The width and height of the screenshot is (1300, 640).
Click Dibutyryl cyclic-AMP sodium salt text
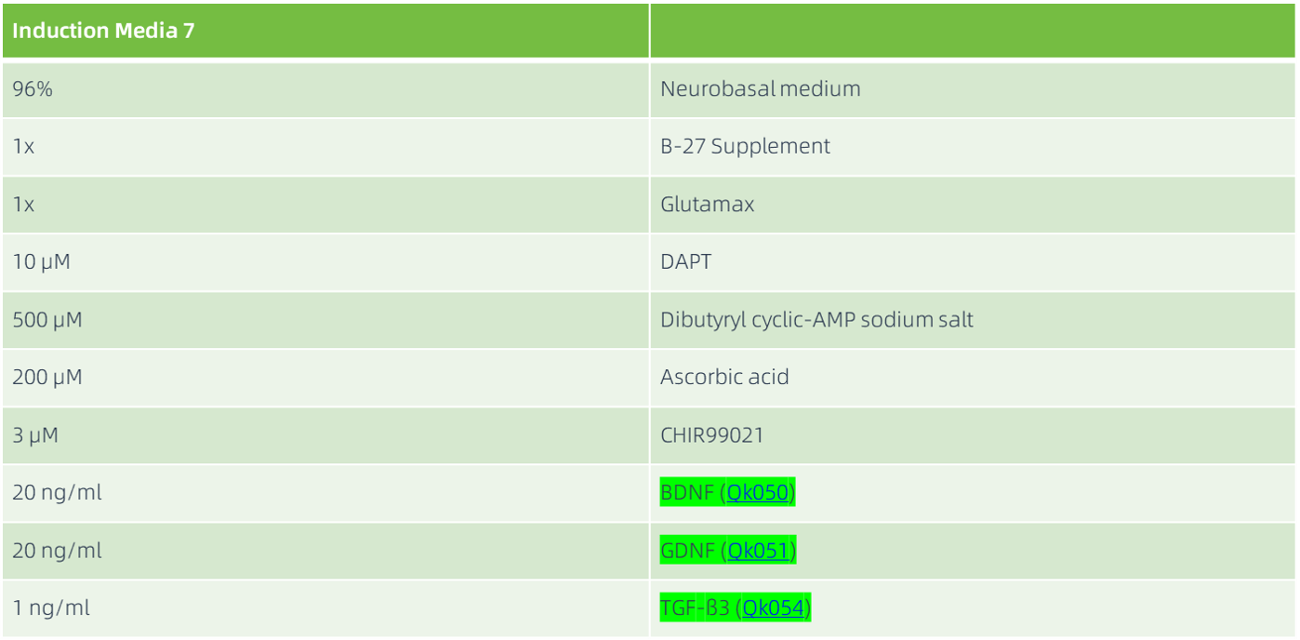(816, 320)
